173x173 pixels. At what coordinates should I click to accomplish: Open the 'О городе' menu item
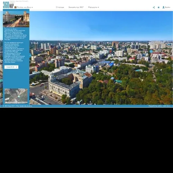point(60,7)
